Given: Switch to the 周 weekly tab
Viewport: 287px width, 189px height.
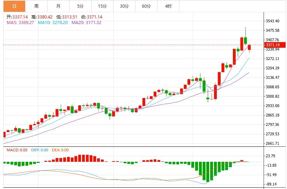Looking at the screenshot, I should tap(36, 6).
